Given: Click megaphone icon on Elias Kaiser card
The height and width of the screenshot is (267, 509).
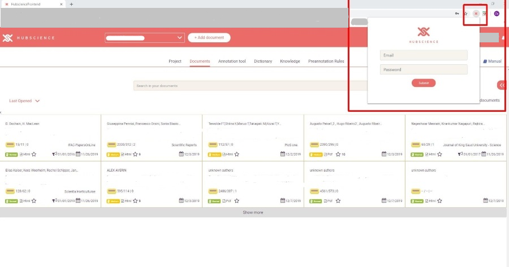Looking at the screenshot, I should [x=54, y=200].
